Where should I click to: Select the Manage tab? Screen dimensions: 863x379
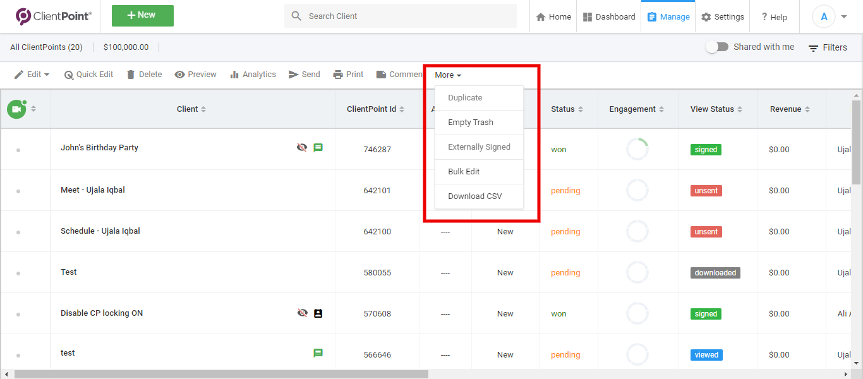pyautogui.click(x=668, y=17)
